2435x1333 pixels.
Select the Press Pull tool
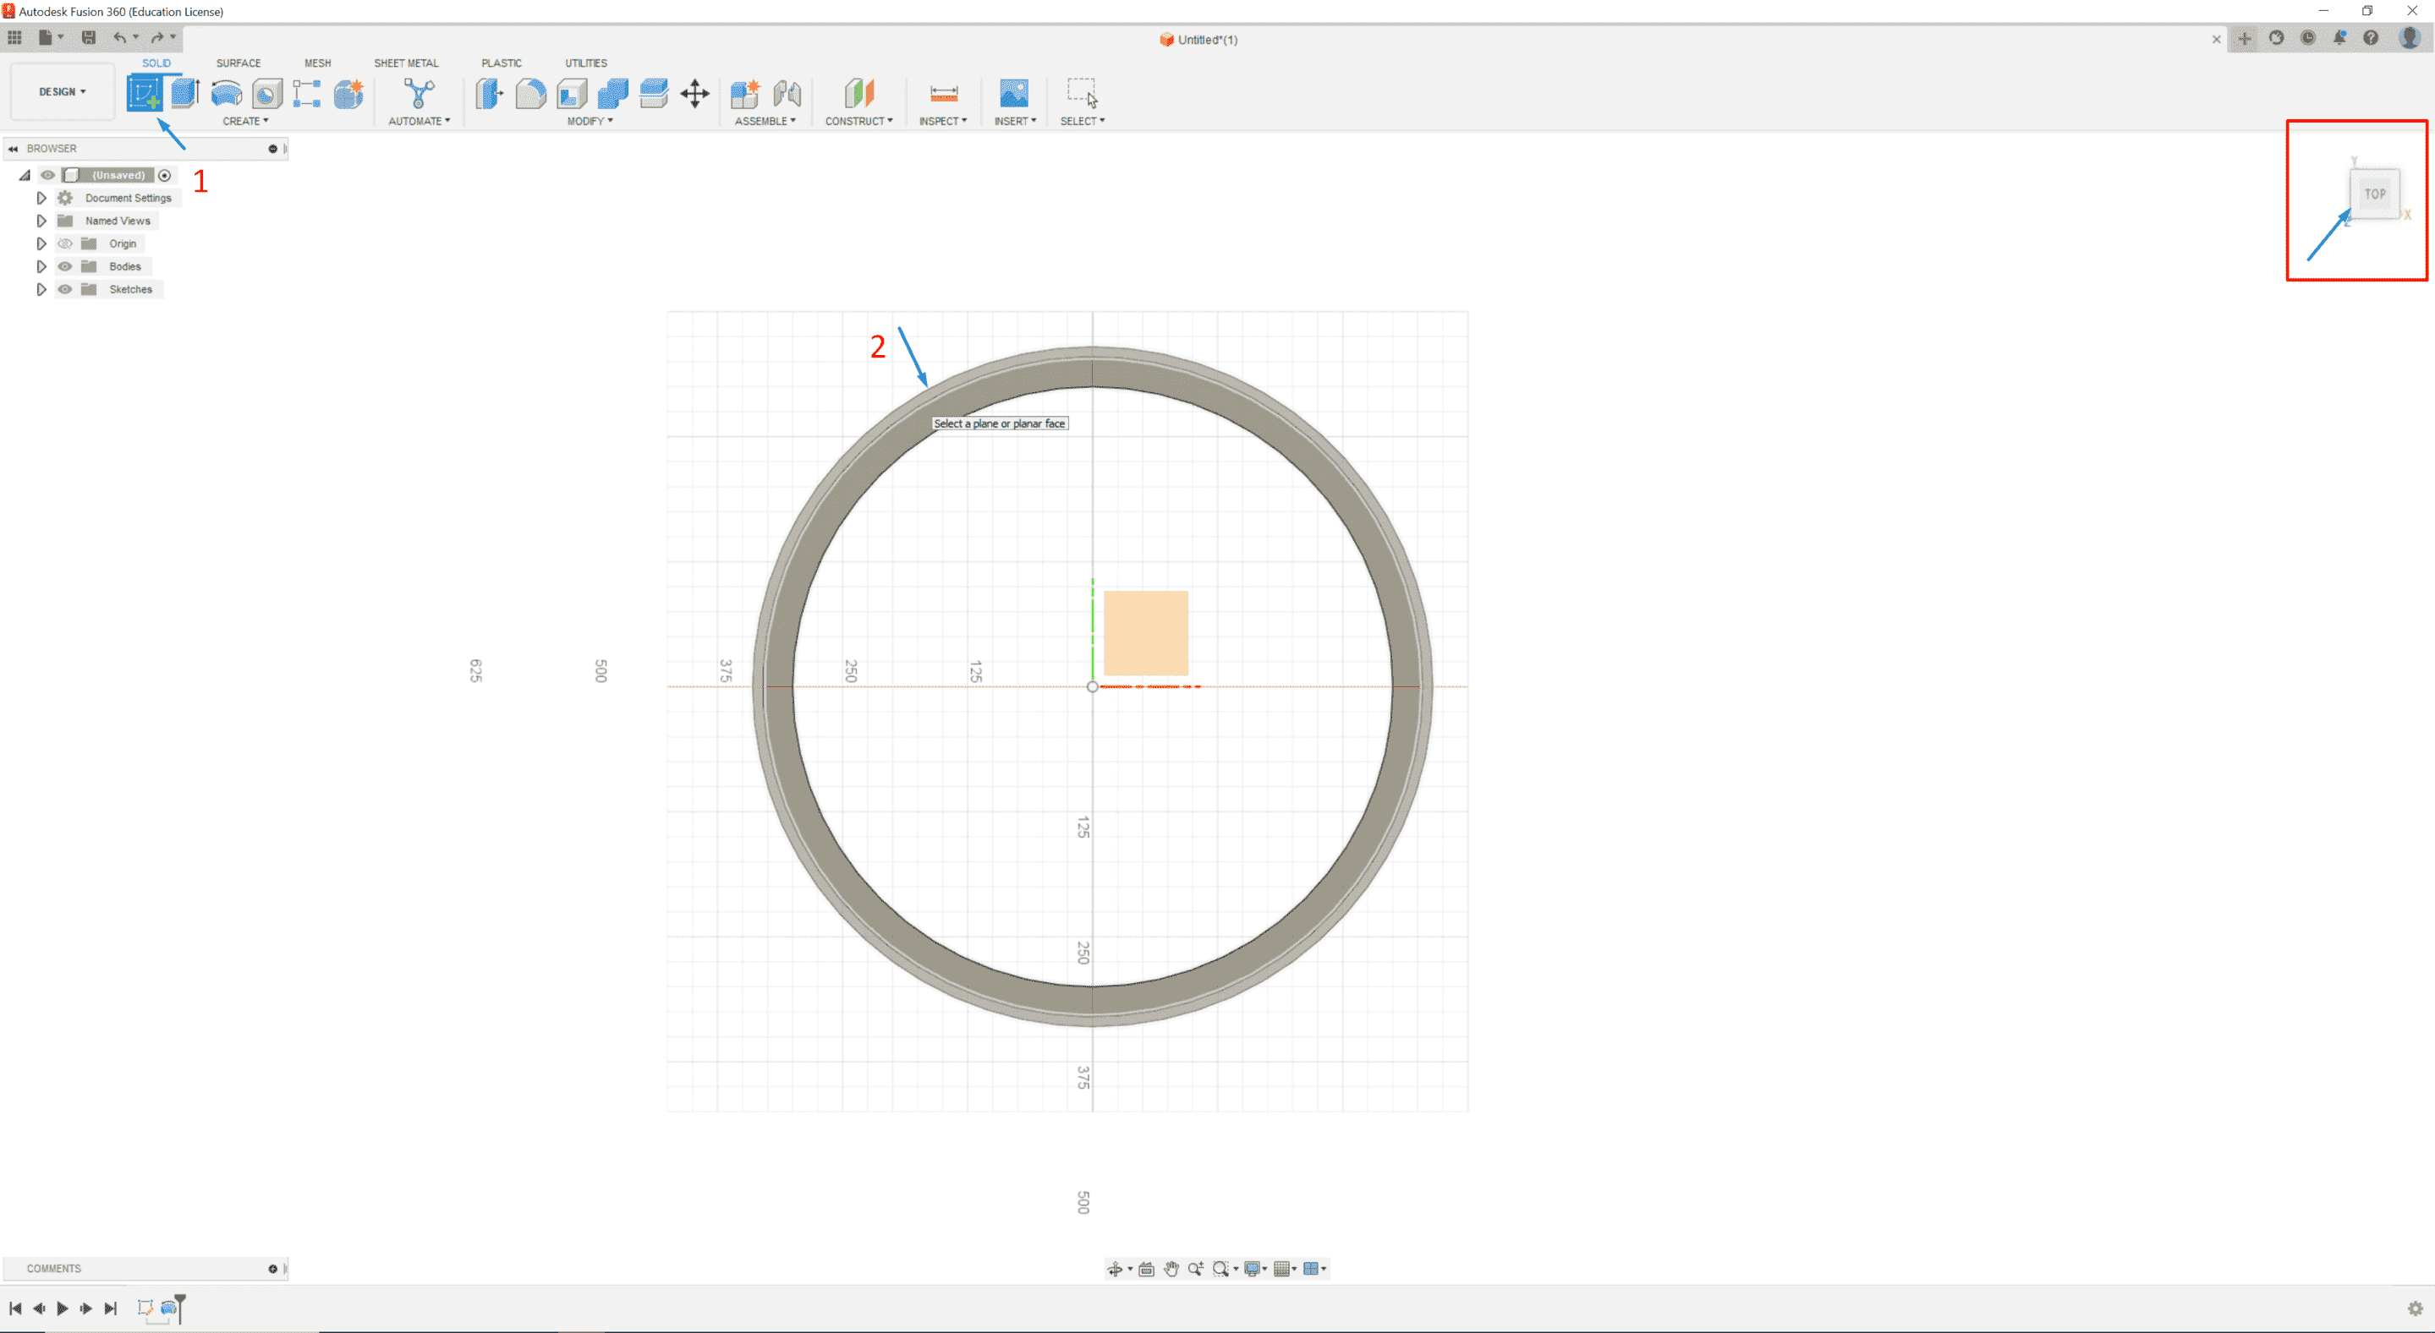490,93
